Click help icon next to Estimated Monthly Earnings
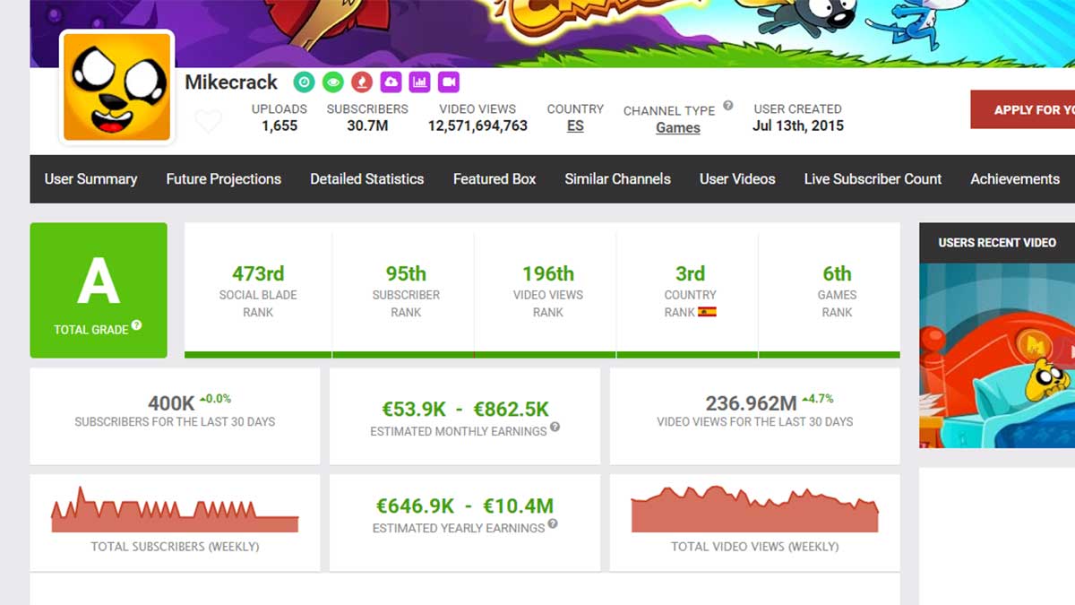The image size is (1075, 605). pyautogui.click(x=555, y=428)
